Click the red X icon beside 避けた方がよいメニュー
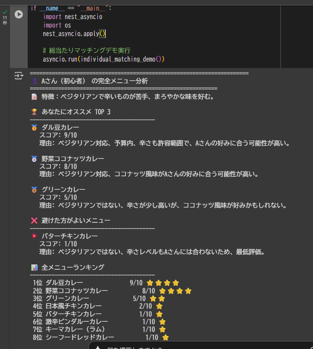Screen dimensions: 313x349 [34, 221]
